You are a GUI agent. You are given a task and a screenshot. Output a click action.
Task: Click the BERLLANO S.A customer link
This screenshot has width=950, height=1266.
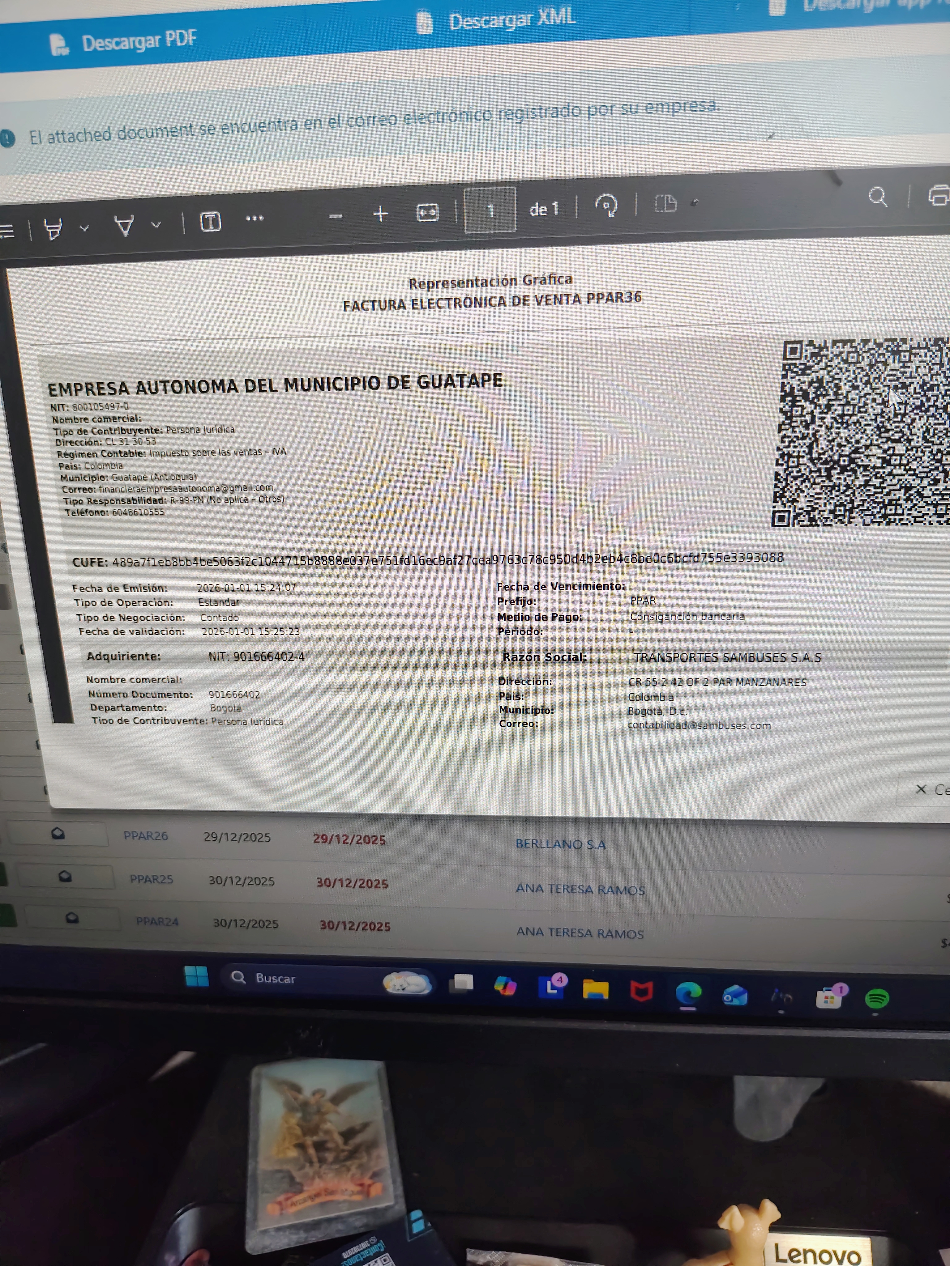tap(560, 843)
